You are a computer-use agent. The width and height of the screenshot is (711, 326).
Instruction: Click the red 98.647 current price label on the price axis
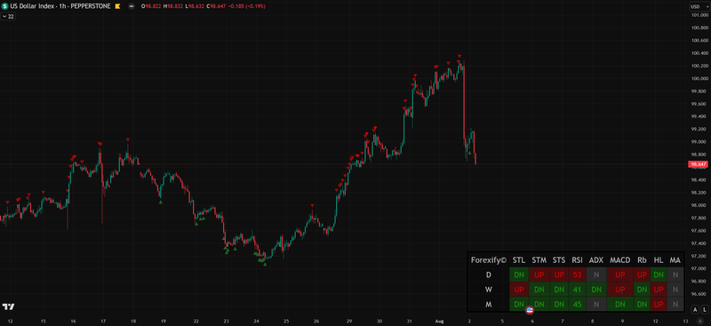[698, 164]
